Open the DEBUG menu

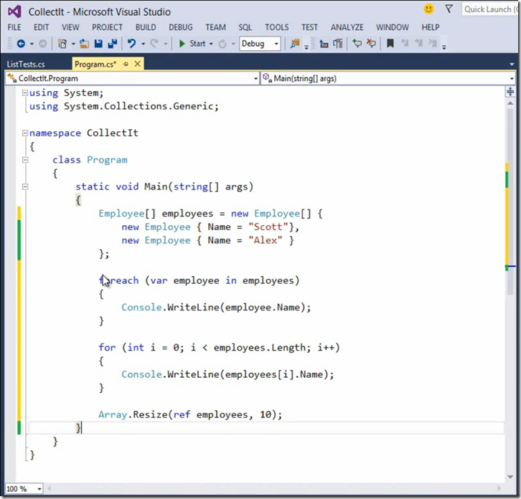click(181, 27)
